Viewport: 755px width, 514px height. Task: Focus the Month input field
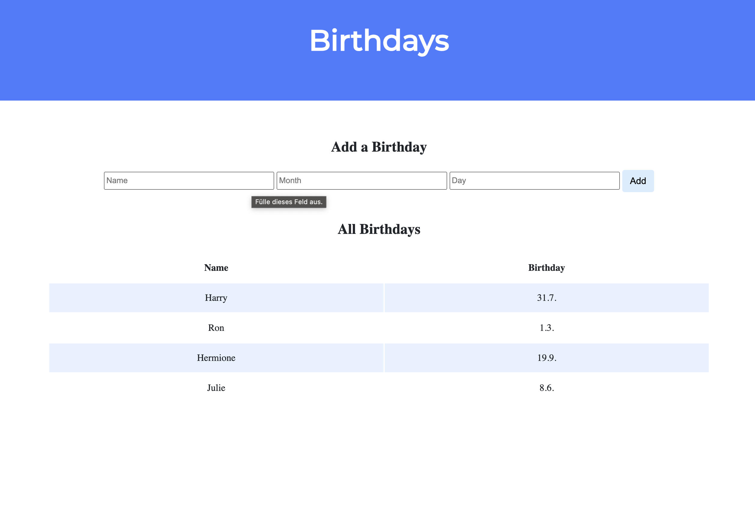coord(362,180)
